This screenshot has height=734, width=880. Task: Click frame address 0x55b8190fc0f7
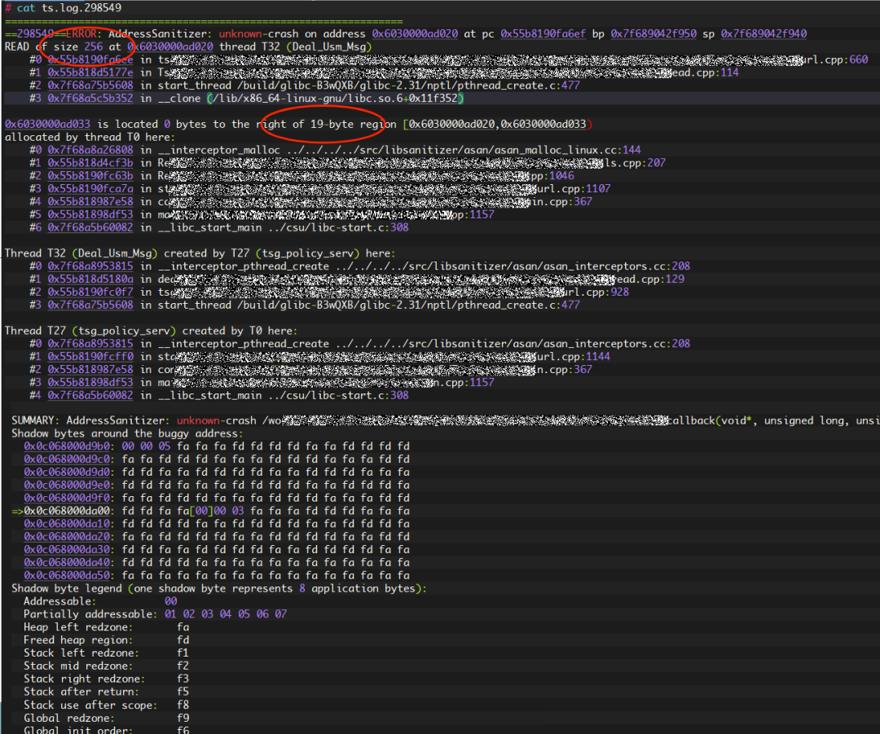(90, 292)
